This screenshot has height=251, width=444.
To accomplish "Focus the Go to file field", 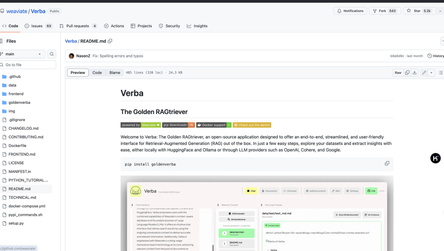I will coord(30,65).
